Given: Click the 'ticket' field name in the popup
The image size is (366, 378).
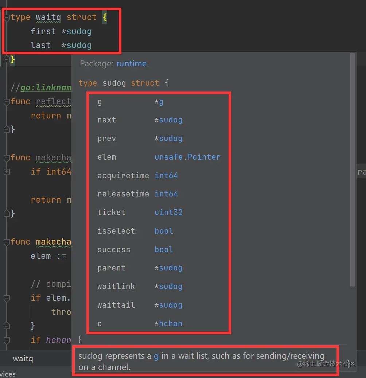Looking at the screenshot, I should coord(112,213).
